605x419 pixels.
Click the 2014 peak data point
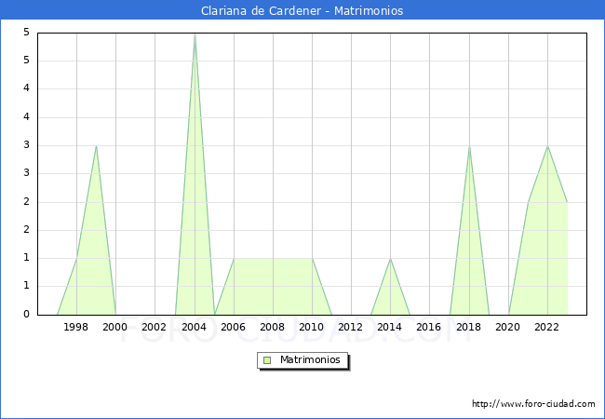(391, 259)
